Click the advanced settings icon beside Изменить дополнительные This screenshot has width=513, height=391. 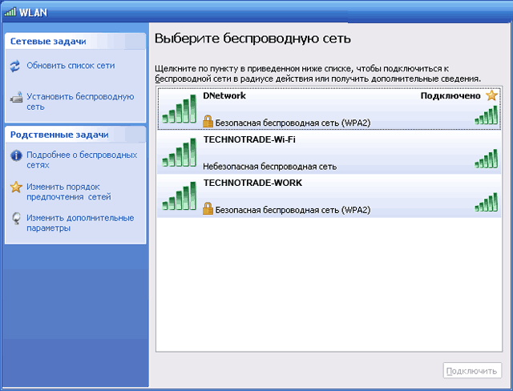(16, 219)
